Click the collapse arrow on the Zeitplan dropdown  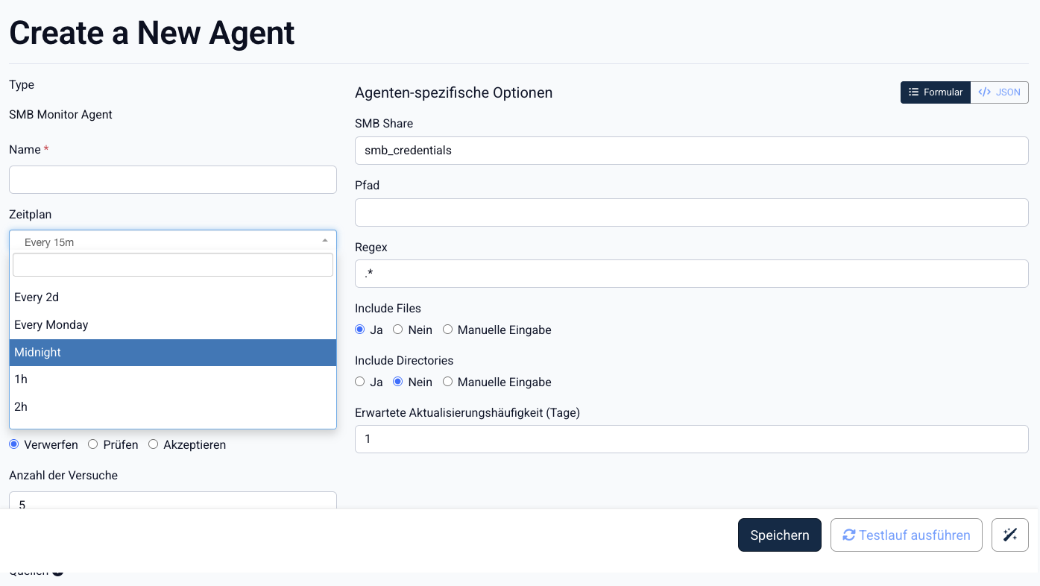324,240
